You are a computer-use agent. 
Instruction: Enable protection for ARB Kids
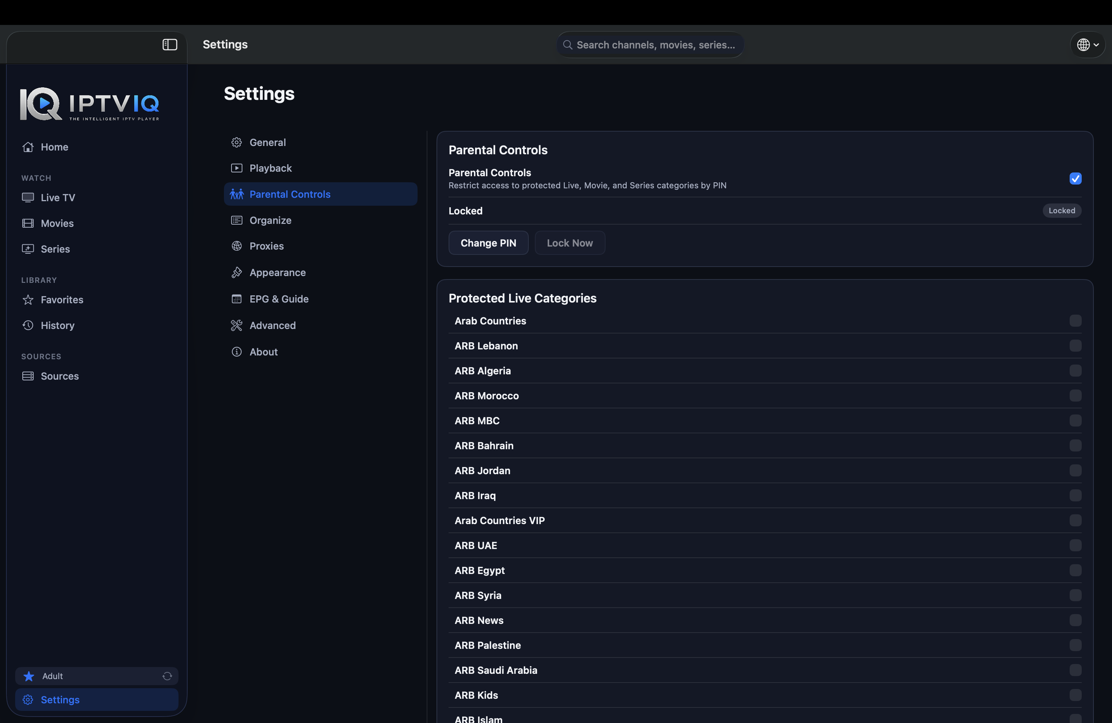point(1075,695)
